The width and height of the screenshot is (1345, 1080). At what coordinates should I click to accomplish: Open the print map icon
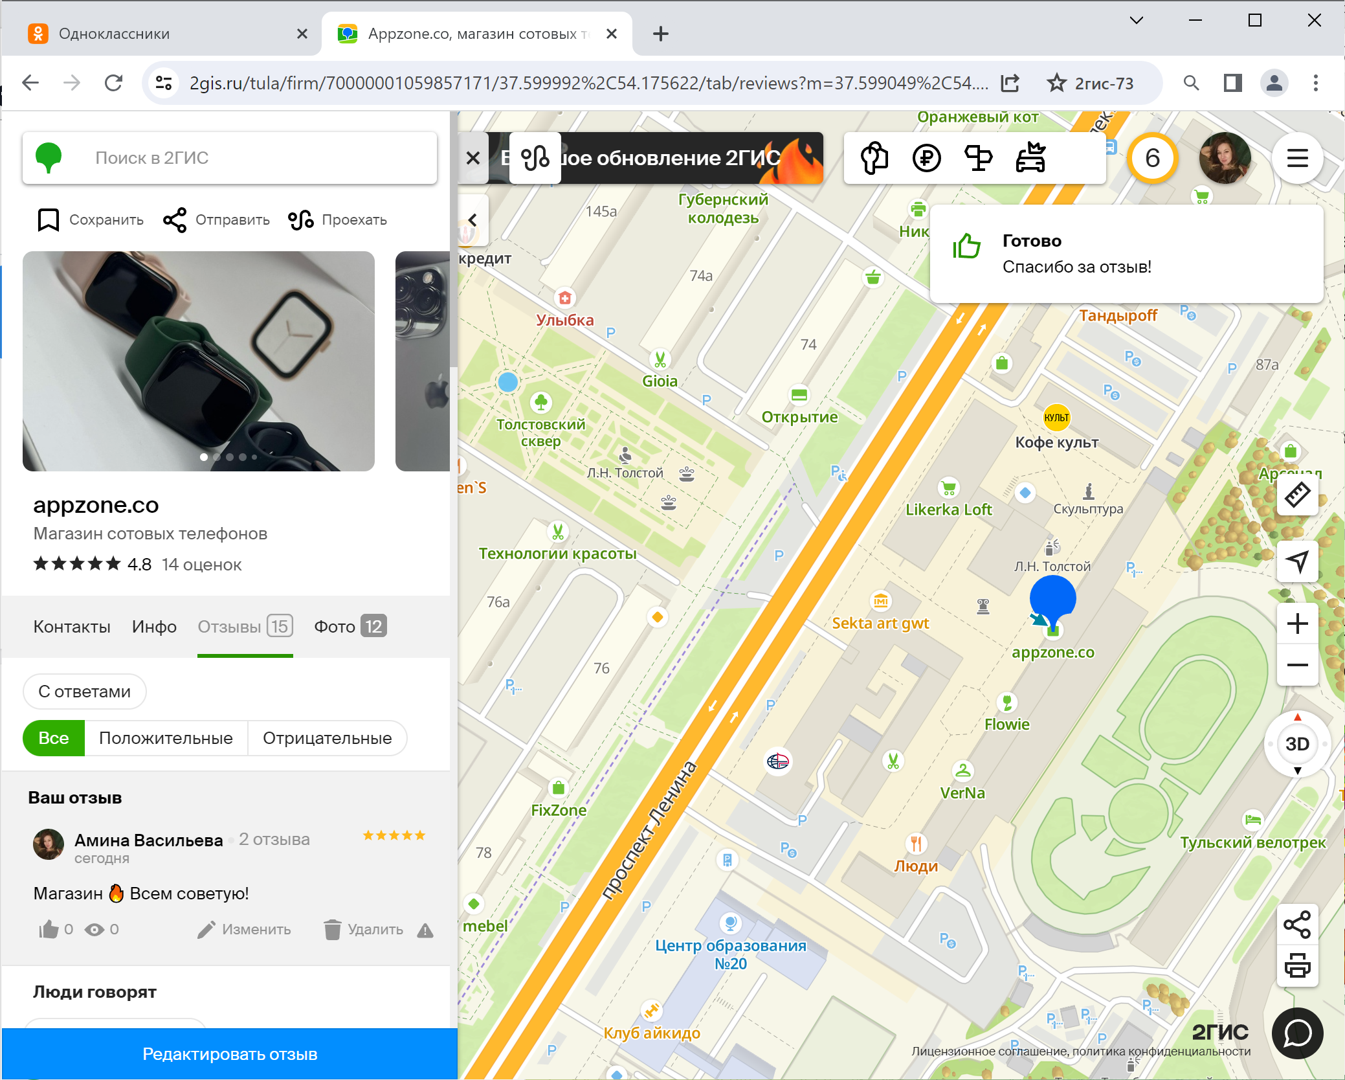[1297, 965]
